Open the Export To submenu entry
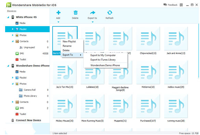The image size is (200, 135). click(72, 55)
